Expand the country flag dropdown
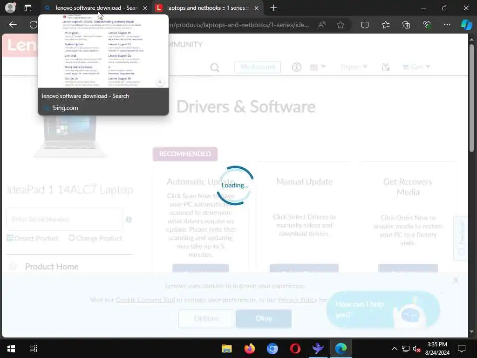The height and width of the screenshot is (358, 477). [318, 67]
